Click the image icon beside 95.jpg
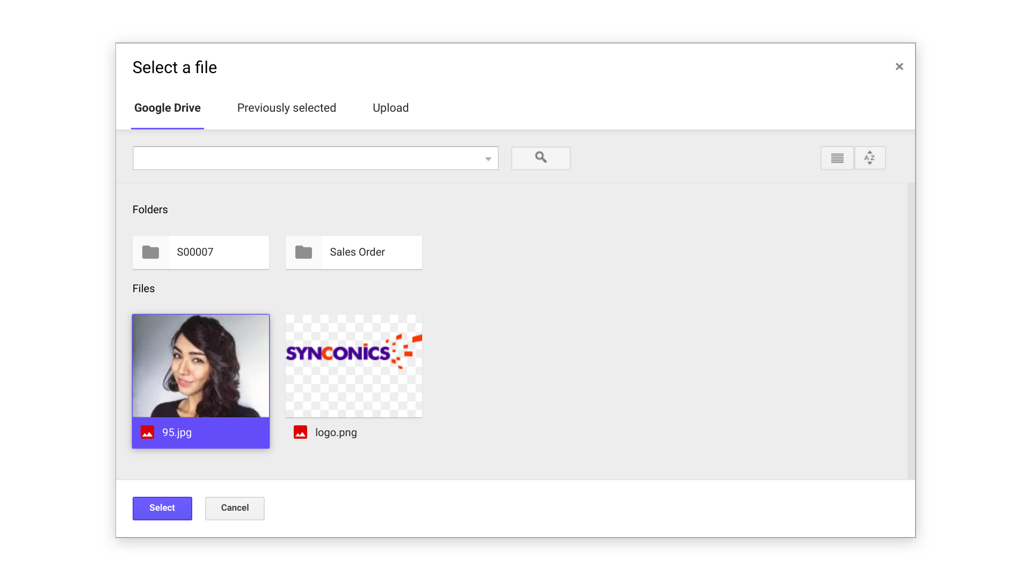 click(147, 432)
